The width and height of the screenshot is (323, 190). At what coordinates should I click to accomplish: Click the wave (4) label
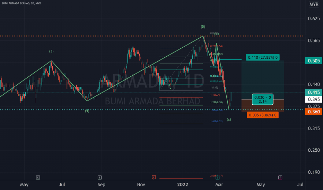tap(87, 111)
